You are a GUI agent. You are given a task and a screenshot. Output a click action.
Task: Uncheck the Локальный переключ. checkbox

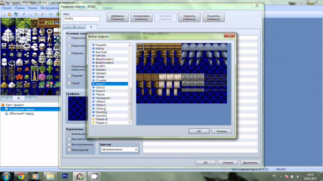pos(69,68)
